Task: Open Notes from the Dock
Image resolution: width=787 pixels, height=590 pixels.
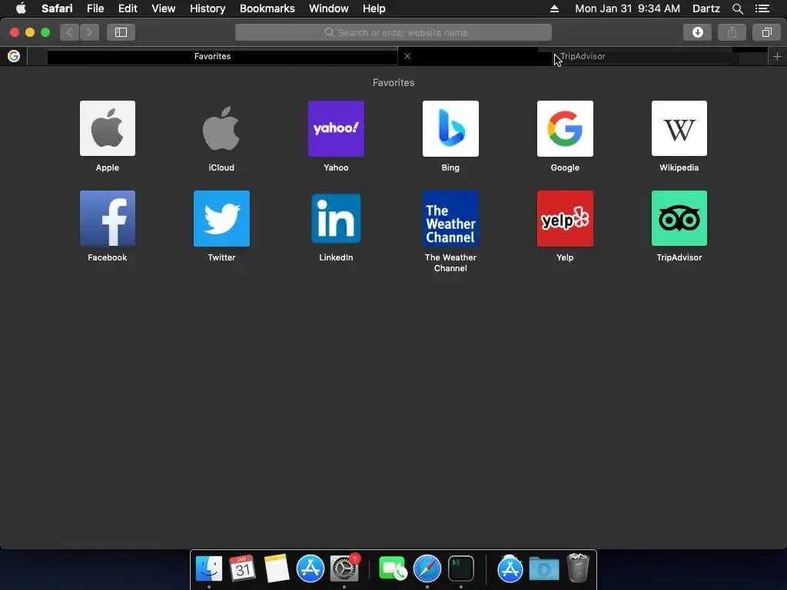Action: [x=276, y=568]
